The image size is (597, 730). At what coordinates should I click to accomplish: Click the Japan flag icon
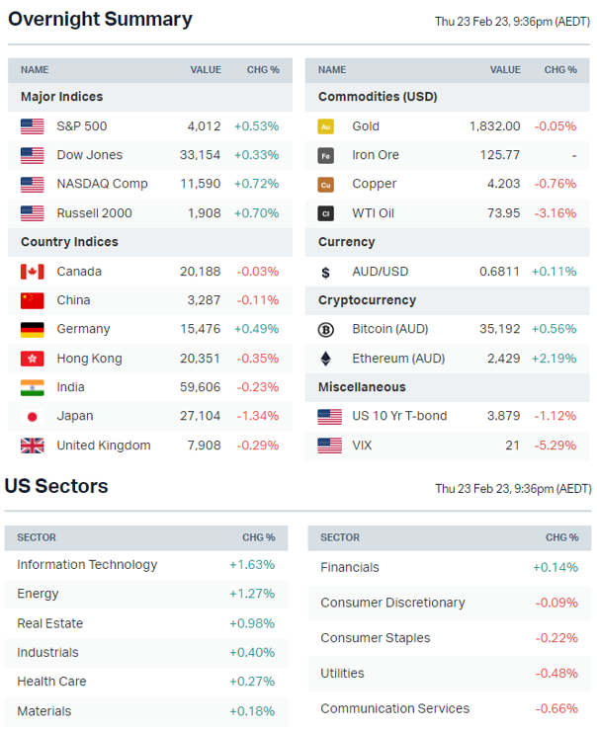[x=33, y=417]
